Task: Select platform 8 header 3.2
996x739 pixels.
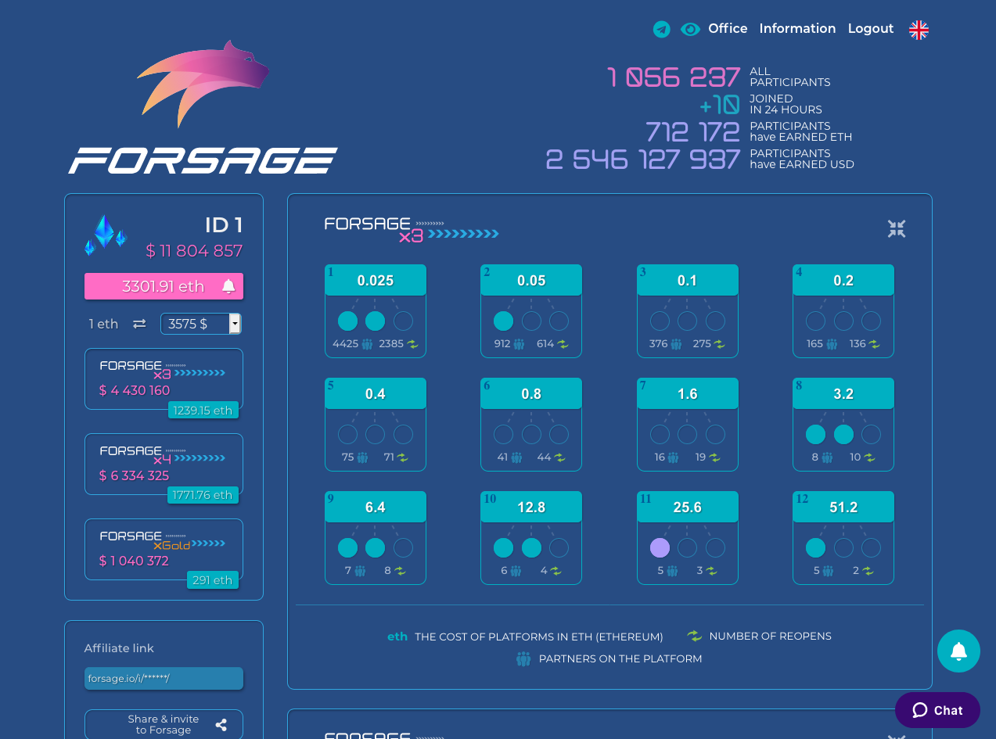Action: [x=843, y=393]
